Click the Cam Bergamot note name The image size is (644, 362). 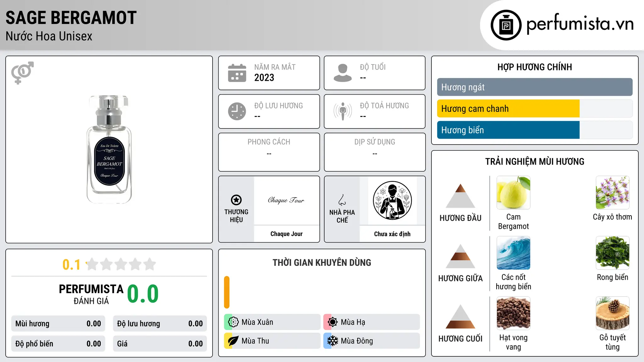click(514, 222)
